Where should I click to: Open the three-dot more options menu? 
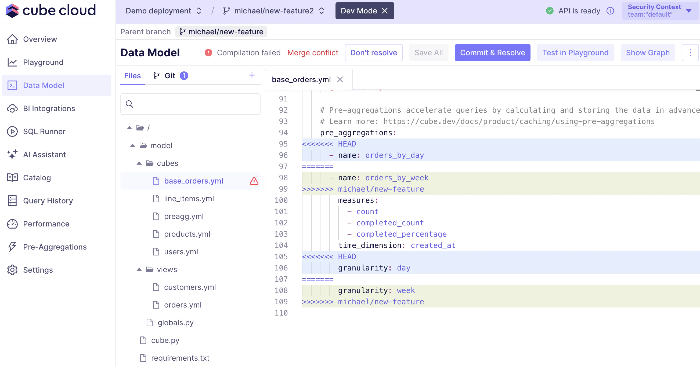[x=690, y=53]
